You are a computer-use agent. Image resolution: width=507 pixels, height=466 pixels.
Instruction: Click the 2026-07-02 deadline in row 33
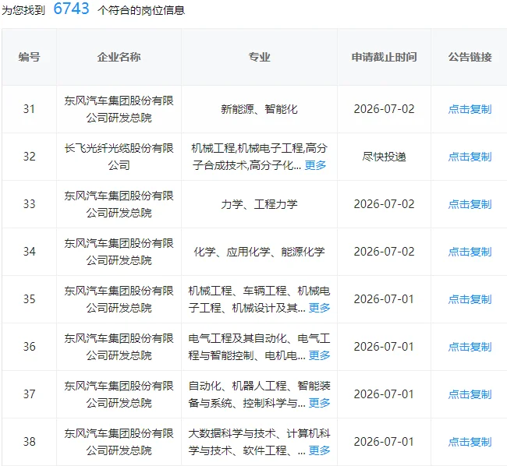(384, 204)
